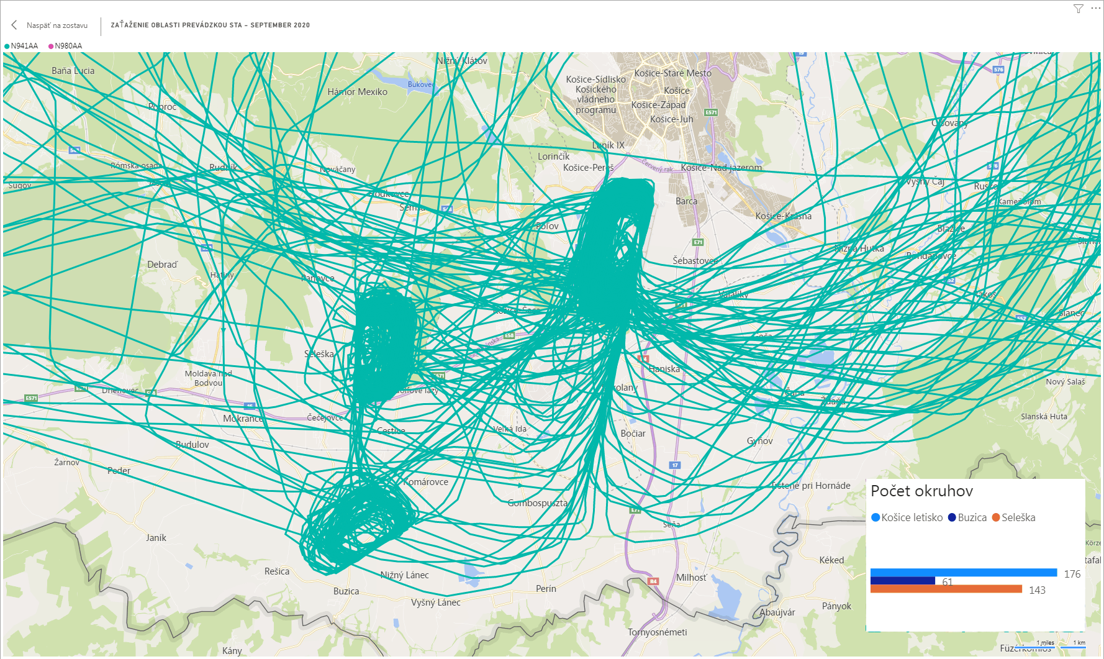The image size is (1104, 659).
Task: Select the orange 143 bar
Action: (x=946, y=589)
